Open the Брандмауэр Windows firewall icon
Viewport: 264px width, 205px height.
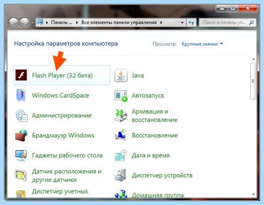point(21,135)
